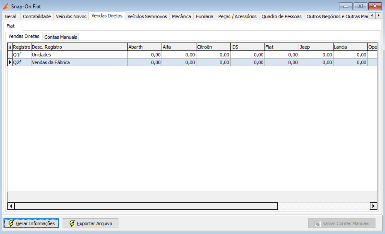Click the Exportar Arquivo button

(x=91, y=223)
